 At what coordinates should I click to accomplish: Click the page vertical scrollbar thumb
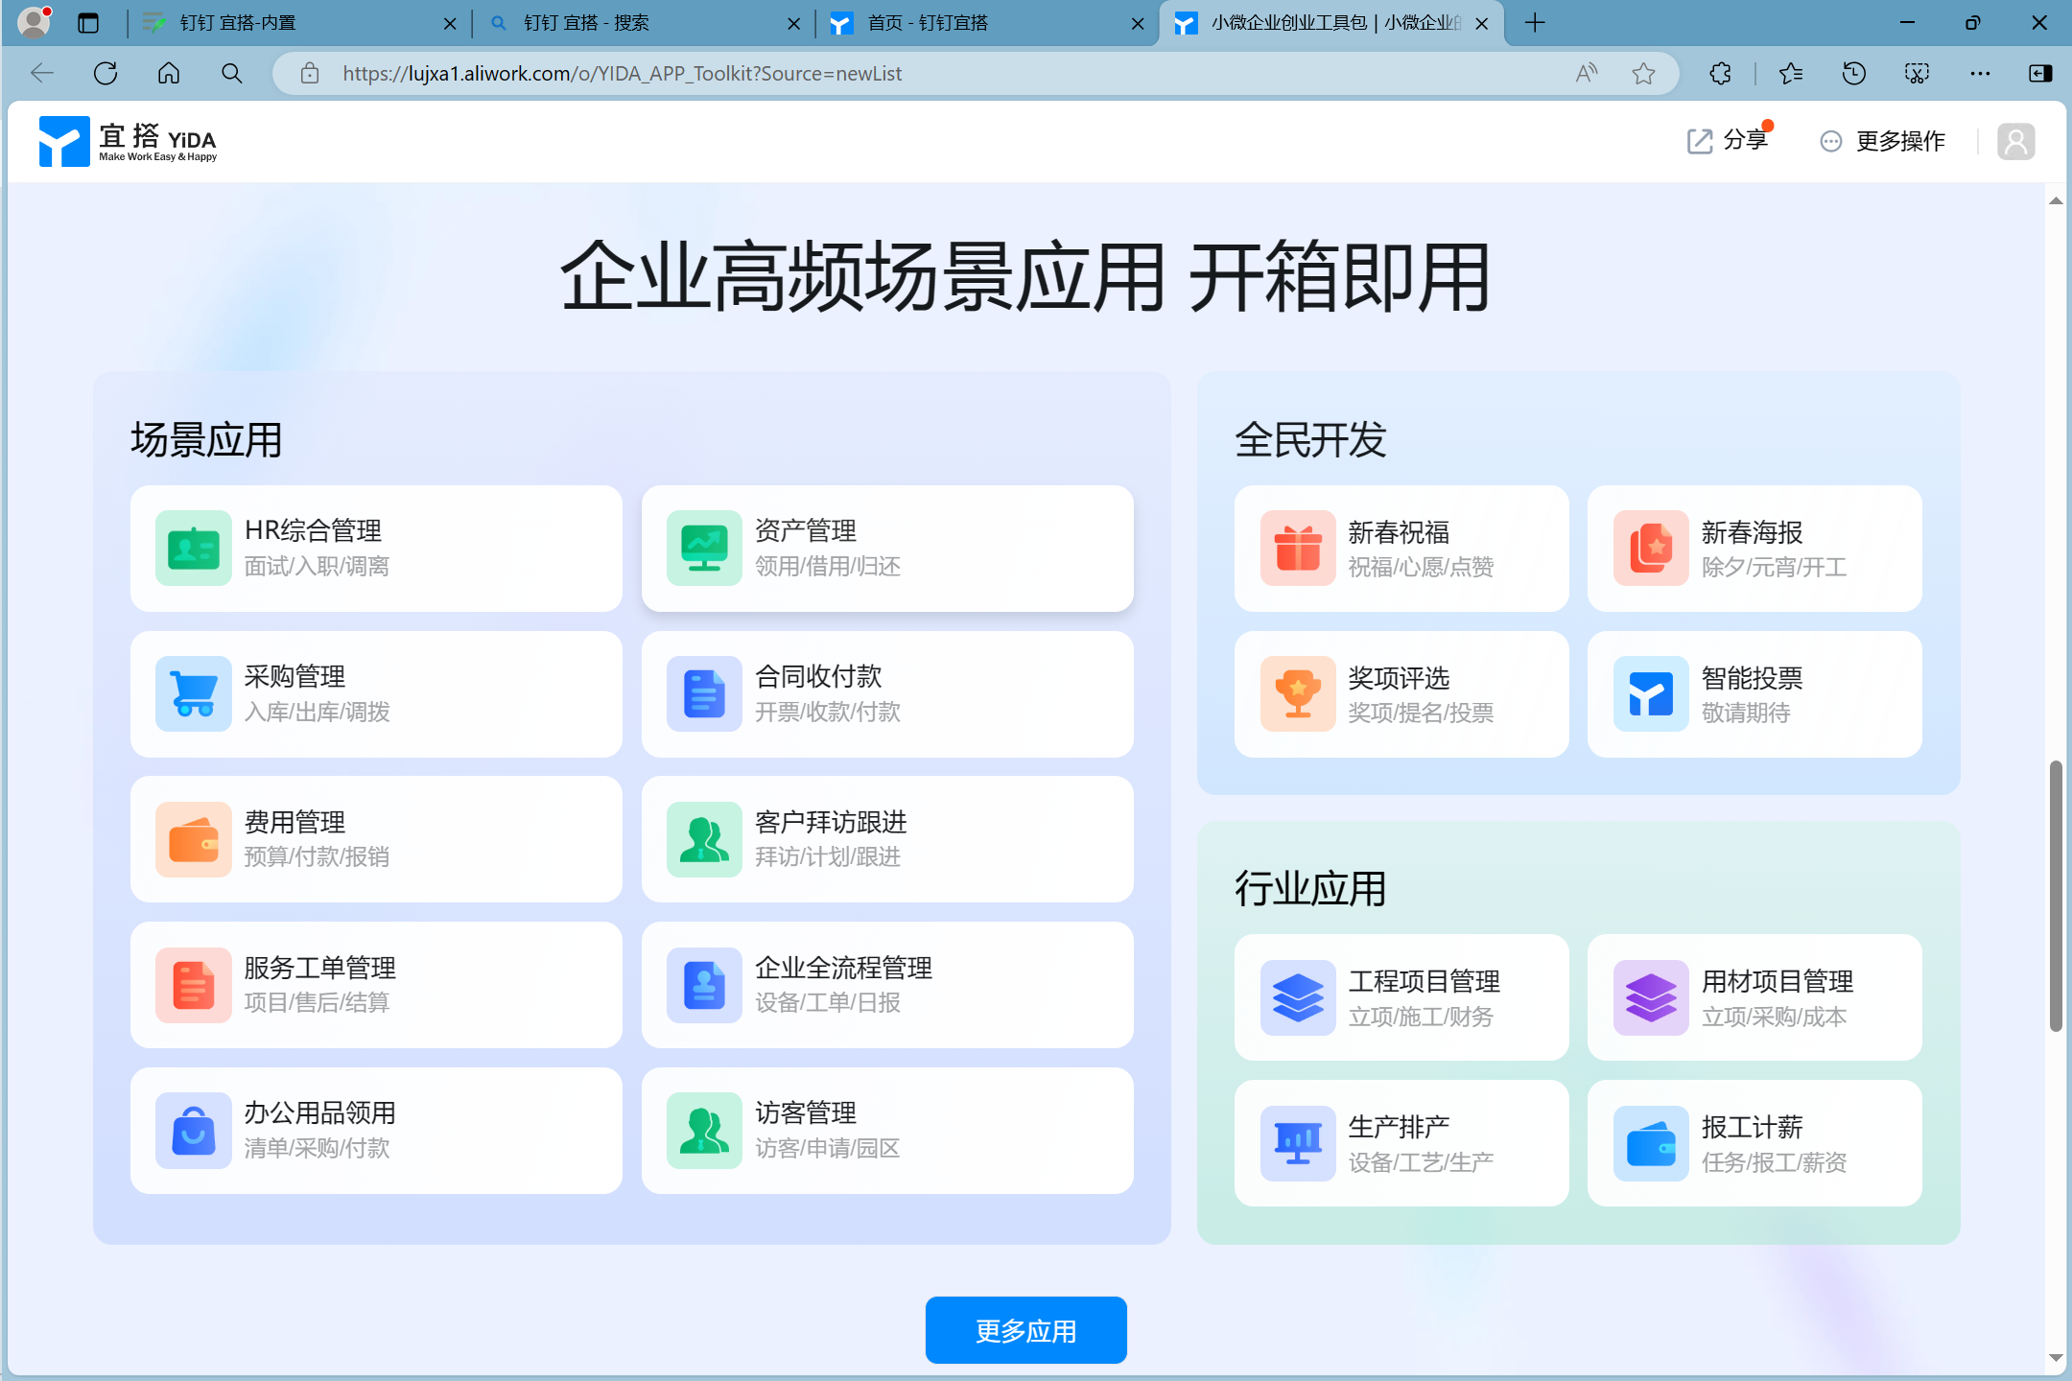(2056, 897)
